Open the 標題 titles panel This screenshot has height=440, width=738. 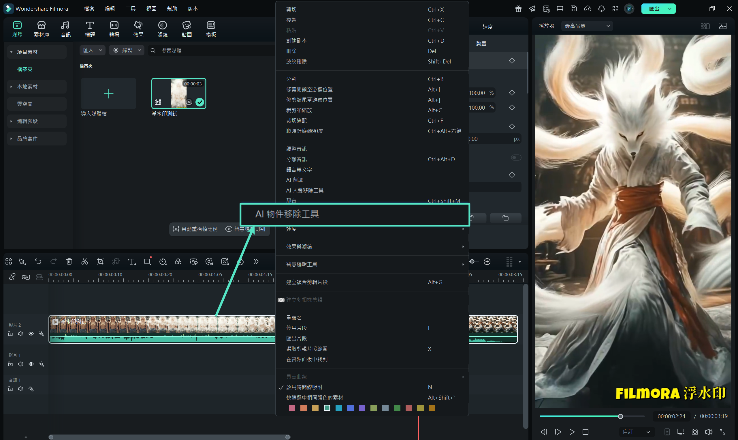click(90, 29)
